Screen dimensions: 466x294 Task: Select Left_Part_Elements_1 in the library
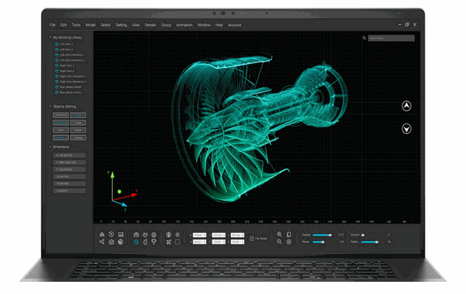72,55
